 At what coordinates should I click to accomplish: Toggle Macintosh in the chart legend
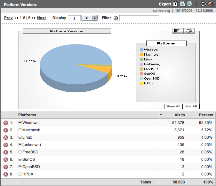pyautogui.click(x=152, y=55)
